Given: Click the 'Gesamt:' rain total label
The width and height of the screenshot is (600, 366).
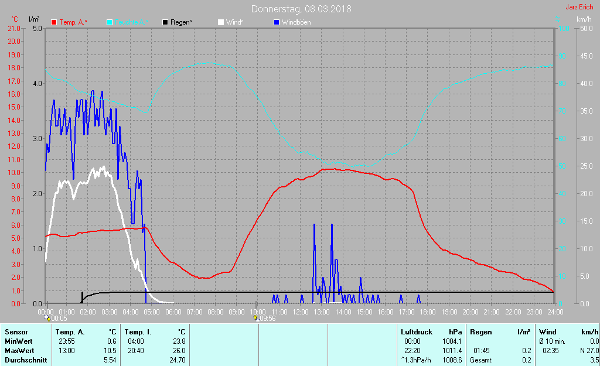Looking at the screenshot, I should [482, 360].
